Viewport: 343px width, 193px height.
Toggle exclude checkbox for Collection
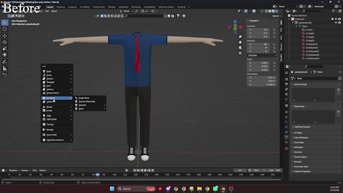pyautogui.click(x=332, y=19)
